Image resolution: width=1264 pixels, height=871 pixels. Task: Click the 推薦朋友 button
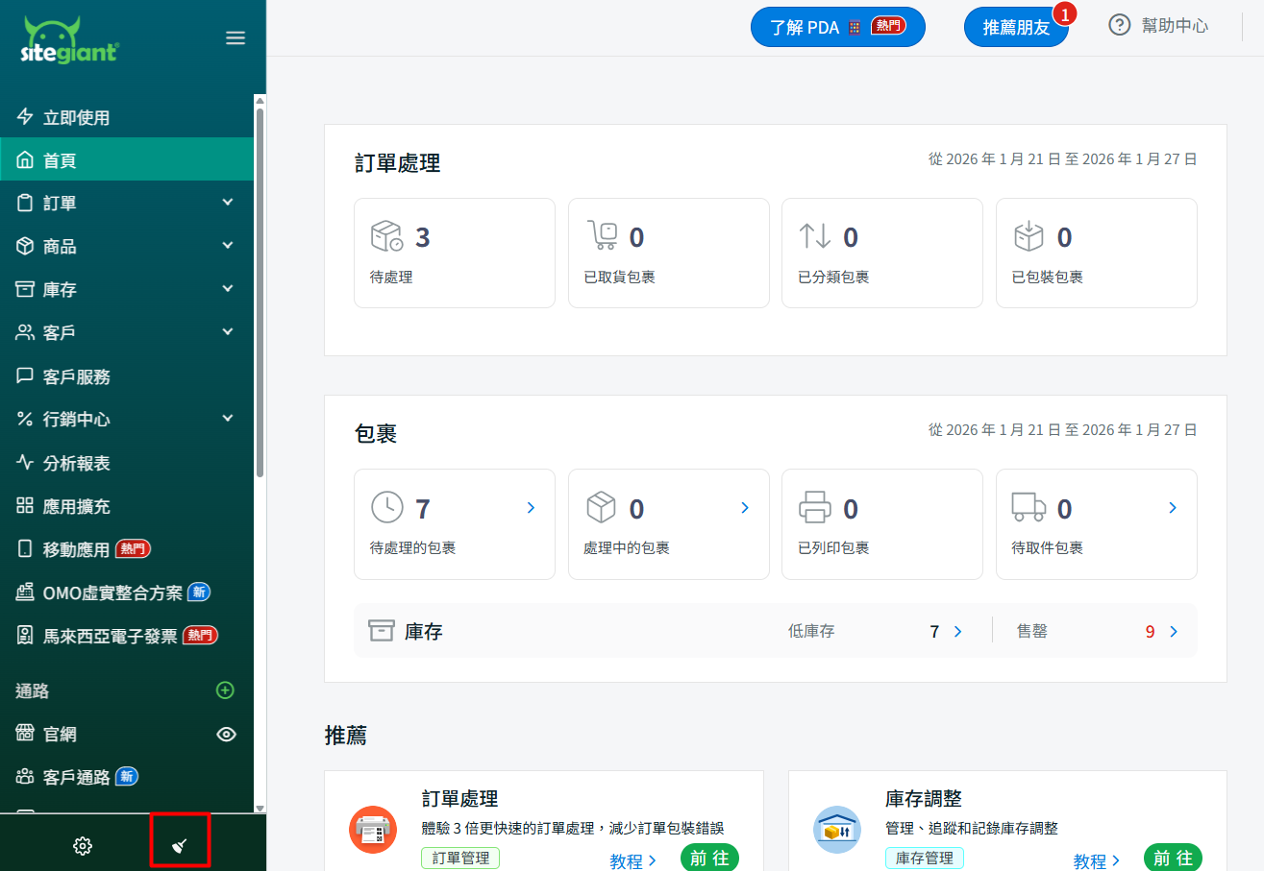coord(1015,28)
